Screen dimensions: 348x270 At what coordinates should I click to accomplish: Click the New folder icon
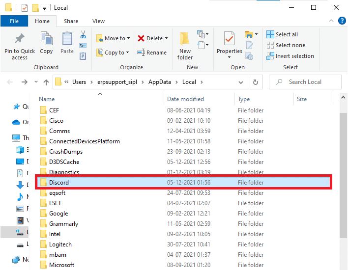185,39
